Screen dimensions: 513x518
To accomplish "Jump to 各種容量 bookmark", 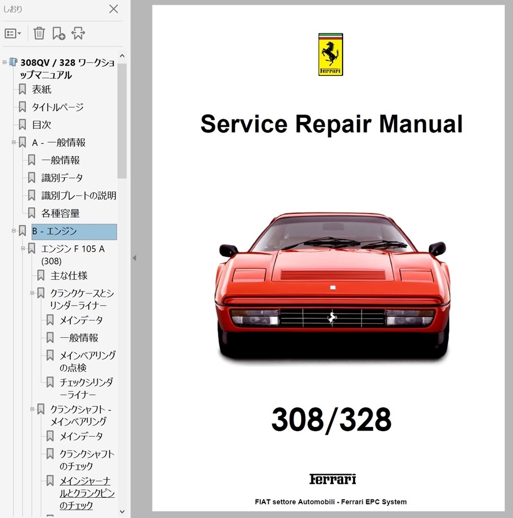I will [x=60, y=214].
